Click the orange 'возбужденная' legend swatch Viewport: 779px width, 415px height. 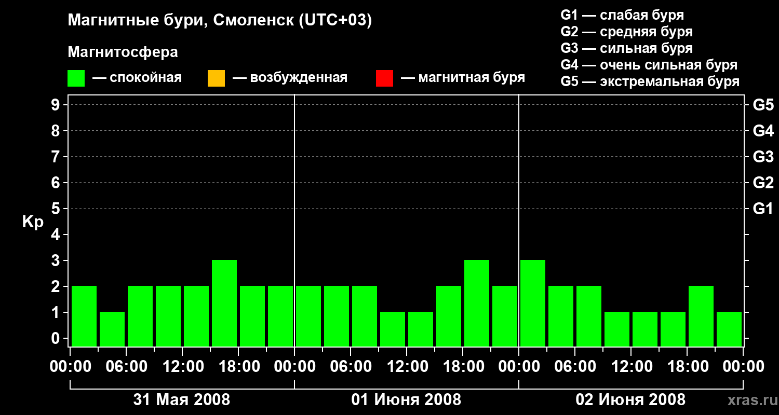point(216,78)
